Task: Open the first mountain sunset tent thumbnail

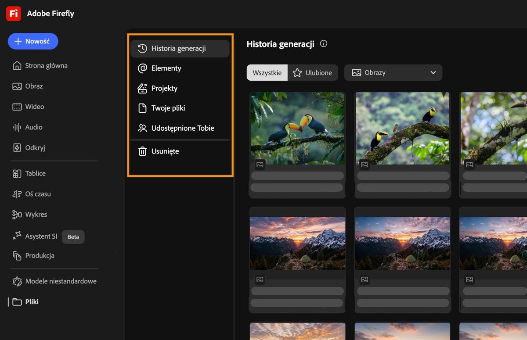Action: (x=297, y=243)
